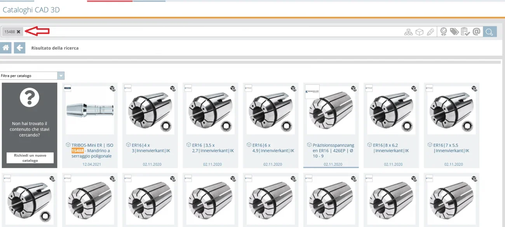Toggle 3D preview eye icon on TRIBOS-Mini card
The image size is (505, 227).
pyautogui.click(x=113, y=89)
